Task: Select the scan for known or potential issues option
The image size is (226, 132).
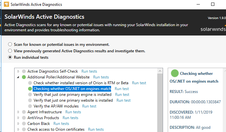Action: tap(10, 45)
